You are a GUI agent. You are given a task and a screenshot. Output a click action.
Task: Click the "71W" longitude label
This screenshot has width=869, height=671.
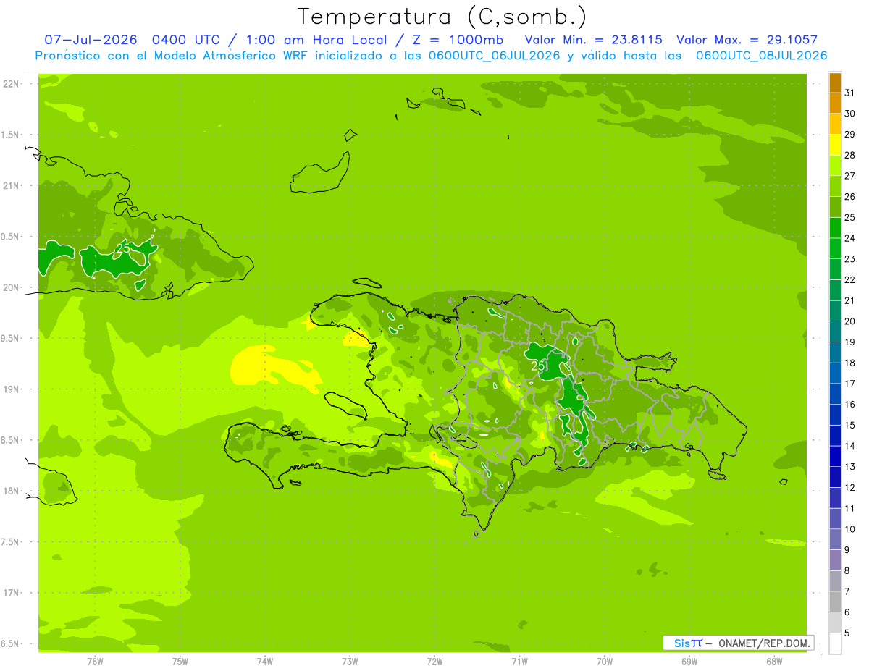[x=519, y=662]
